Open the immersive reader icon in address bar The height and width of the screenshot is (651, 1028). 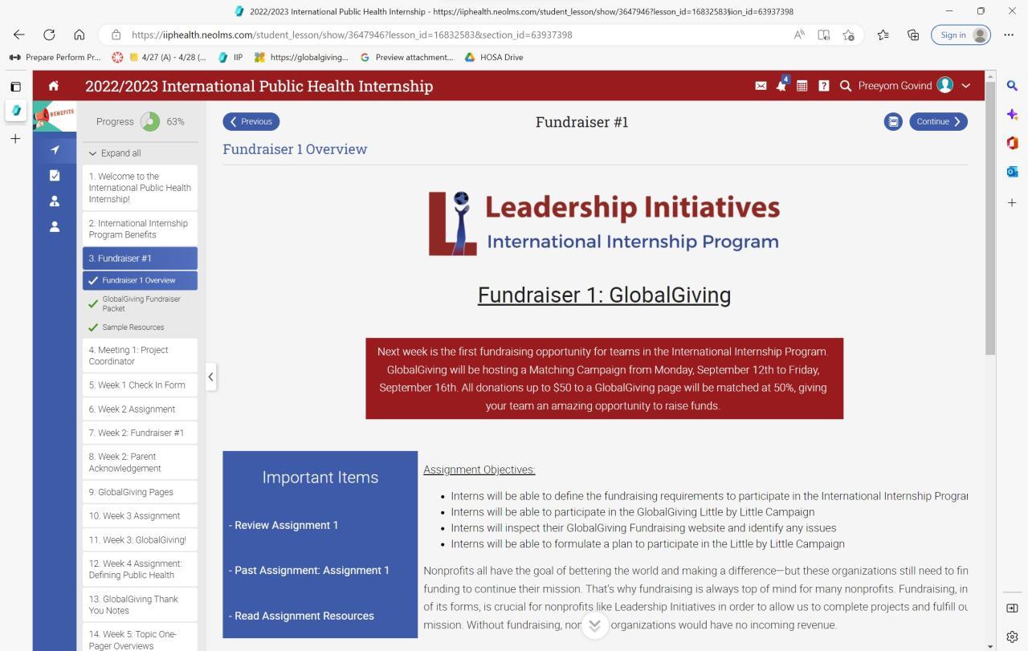coord(824,35)
